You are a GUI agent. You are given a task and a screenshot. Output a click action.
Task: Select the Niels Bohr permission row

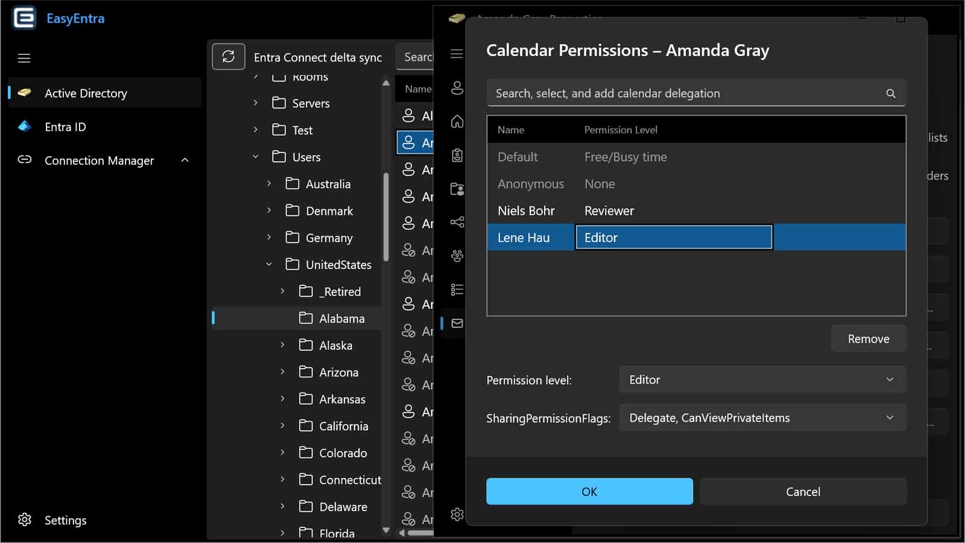point(695,211)
